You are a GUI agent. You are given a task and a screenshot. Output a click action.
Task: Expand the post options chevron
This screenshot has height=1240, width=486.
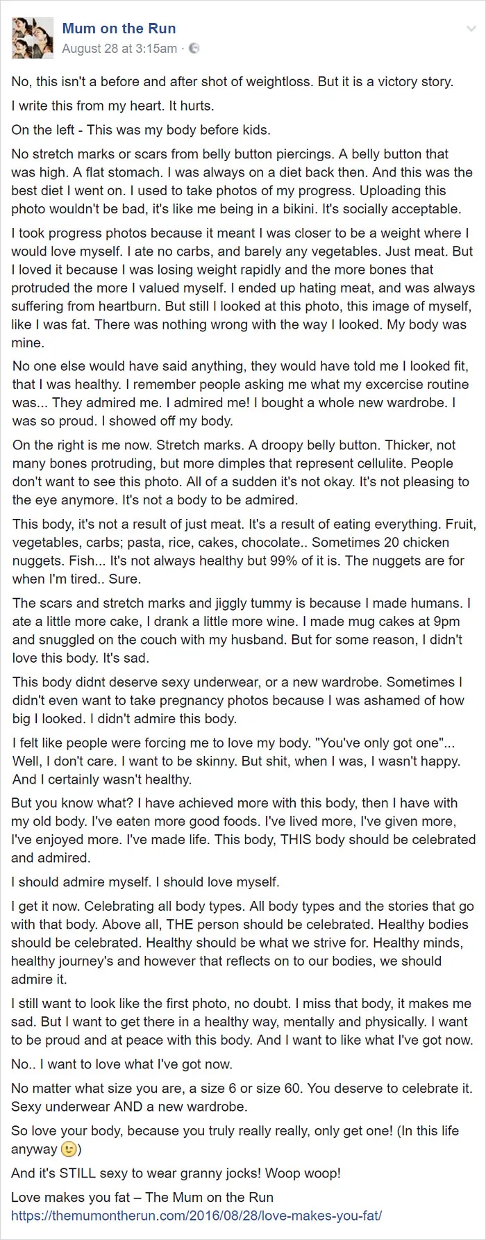[472, 29]
